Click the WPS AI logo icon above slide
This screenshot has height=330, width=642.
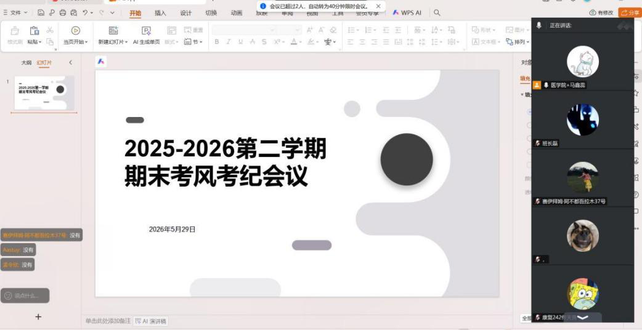click(100, 62)
